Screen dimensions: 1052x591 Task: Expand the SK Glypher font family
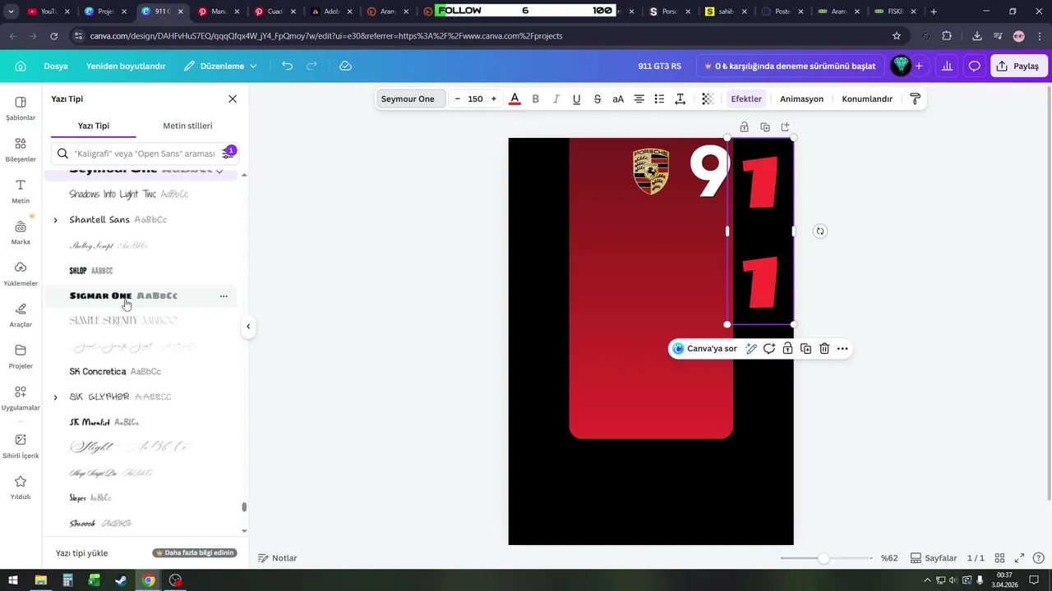click(55, 397)
